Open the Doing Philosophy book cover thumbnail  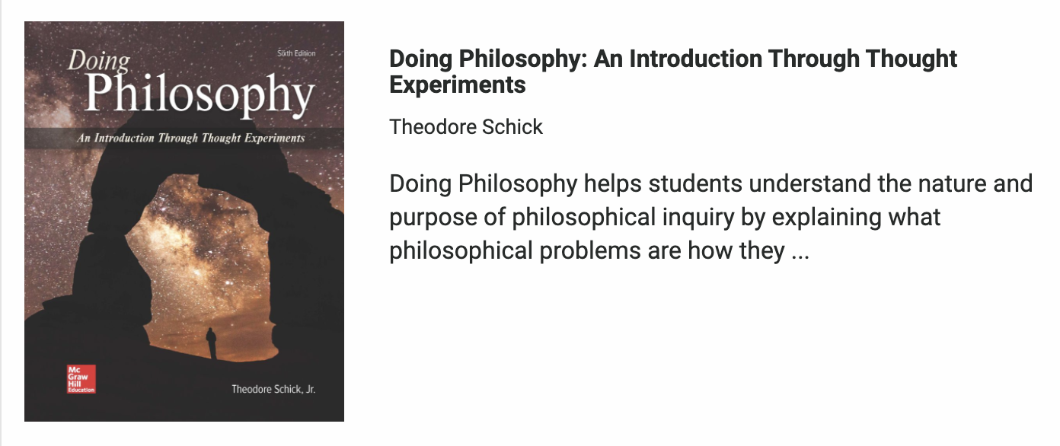coord(184,221)
